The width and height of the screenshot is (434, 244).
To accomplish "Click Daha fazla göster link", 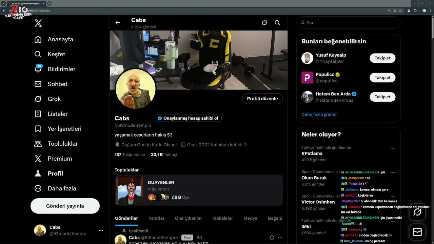I will click(319, 115).
